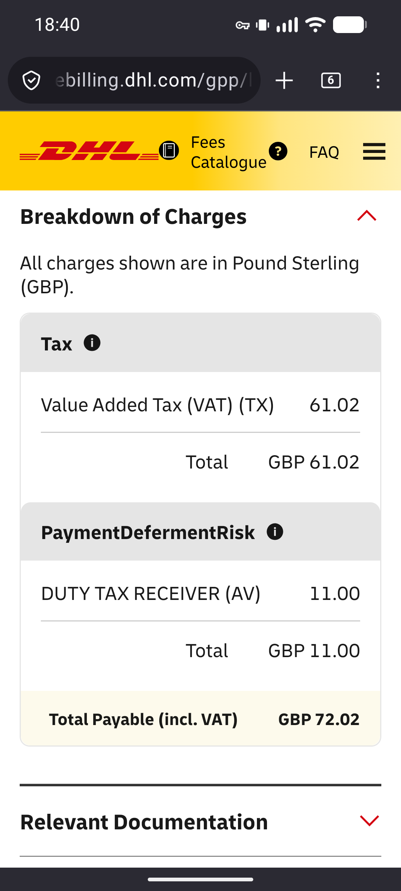Screen dimensions: 401x891
Task: Tap the ebilling.dhl.com address bar
Action: (x=152, y=80)
